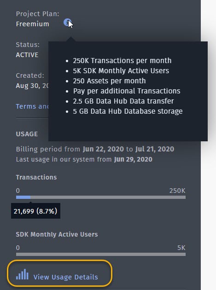Click the 21,699 (8.7%) usage tooltip
This screenshot has width=216, height=290.
pos(35,211)
